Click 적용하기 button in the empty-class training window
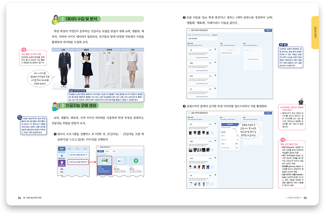The width and height of the screenshot is (325, 215). pos(268,31)
